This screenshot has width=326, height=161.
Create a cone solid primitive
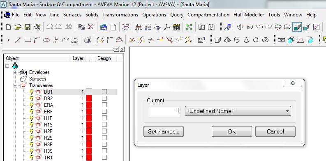point(246,40)
